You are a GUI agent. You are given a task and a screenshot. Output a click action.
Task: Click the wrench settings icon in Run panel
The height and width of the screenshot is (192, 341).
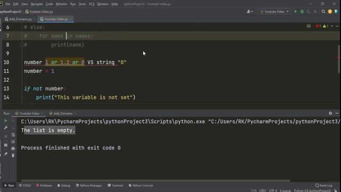pyautogui.click(x=6, y=128)
